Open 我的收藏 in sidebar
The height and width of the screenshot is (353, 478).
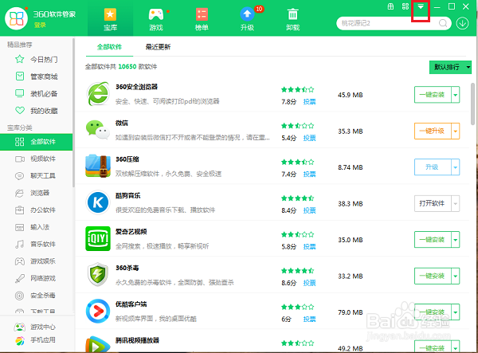[x=37, y=110]
